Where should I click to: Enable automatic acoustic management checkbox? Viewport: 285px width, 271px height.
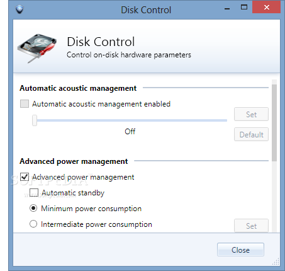(25, 104)
